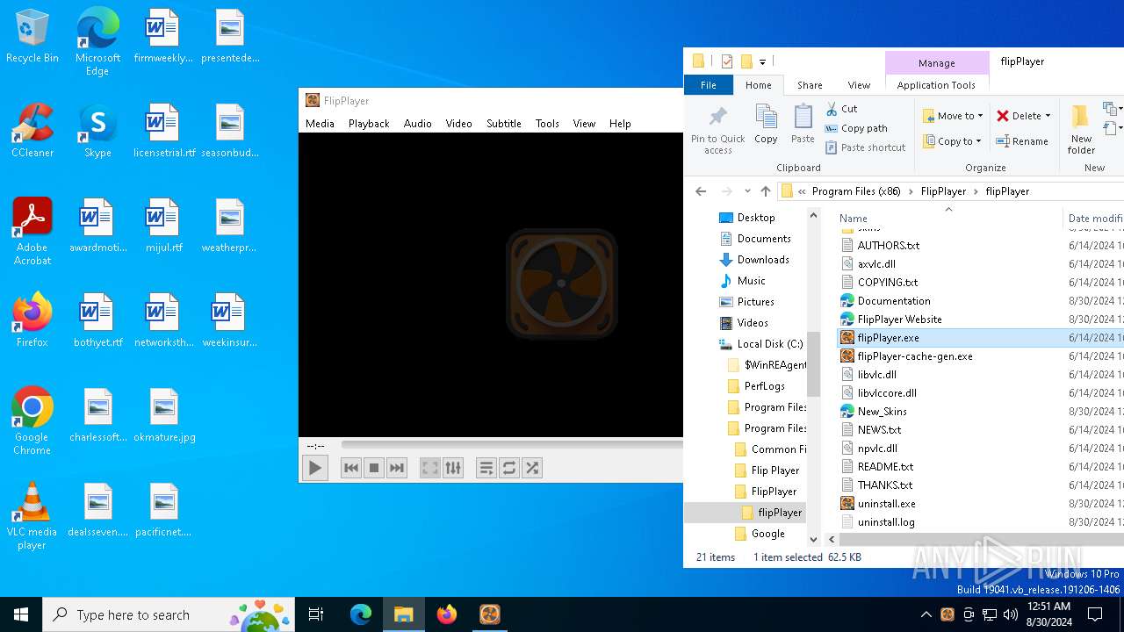Show hidden system tray icons
The width and height of the screenshot is (1124, 632).
point(926,614)
